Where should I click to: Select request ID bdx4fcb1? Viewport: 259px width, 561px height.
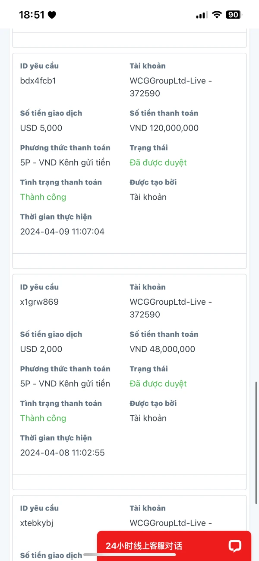[x=38, y=81]
